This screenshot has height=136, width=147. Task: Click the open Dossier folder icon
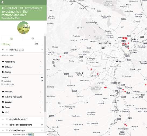[3, 72]
